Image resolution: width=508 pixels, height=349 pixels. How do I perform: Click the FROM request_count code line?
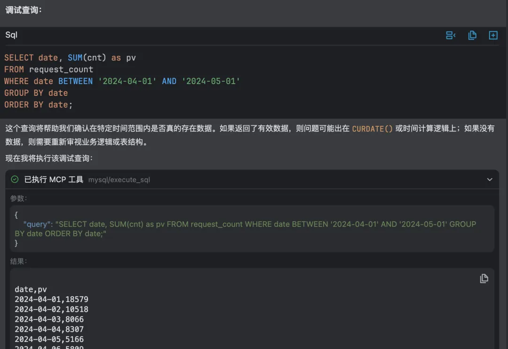pyautogui.click(x=48, y=70)
